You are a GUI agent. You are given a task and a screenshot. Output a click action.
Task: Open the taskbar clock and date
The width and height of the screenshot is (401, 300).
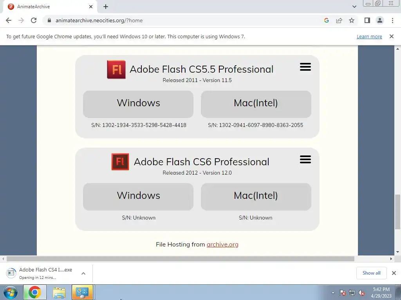click(381, 293)
